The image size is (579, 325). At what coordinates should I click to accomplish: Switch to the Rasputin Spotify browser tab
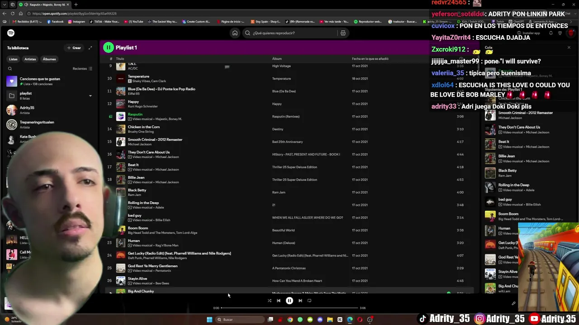click(44, 5)
